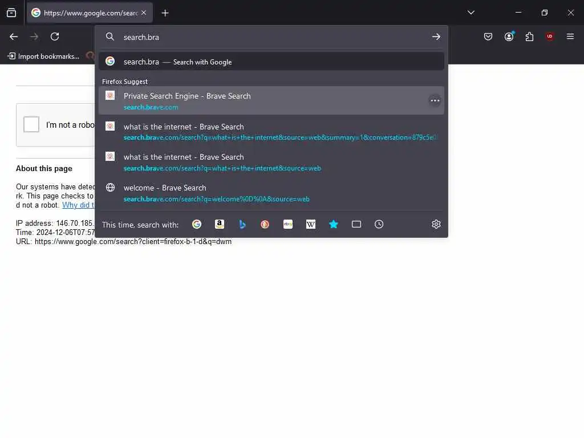The width and height of the screenshot is (584, 438).
Task: Click the URL line showing q=dwm
Action: 124,242
